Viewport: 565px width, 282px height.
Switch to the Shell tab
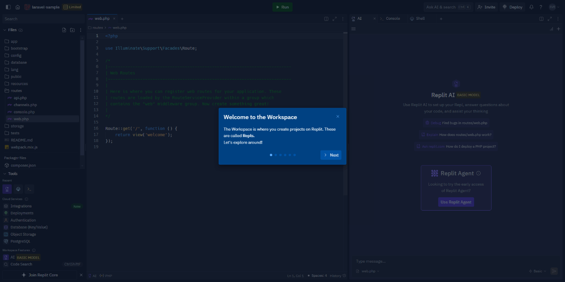(418, 19)
